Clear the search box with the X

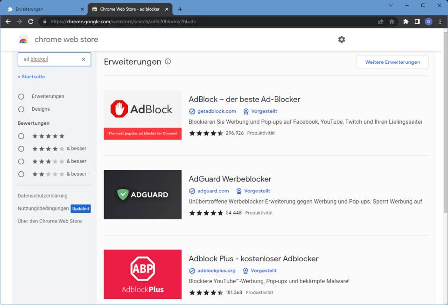pos(84,59)
